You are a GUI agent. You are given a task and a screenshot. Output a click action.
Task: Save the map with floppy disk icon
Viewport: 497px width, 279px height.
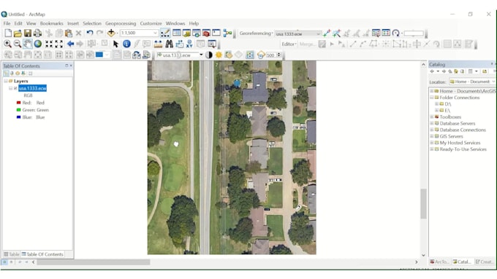(x=28, y=34)
